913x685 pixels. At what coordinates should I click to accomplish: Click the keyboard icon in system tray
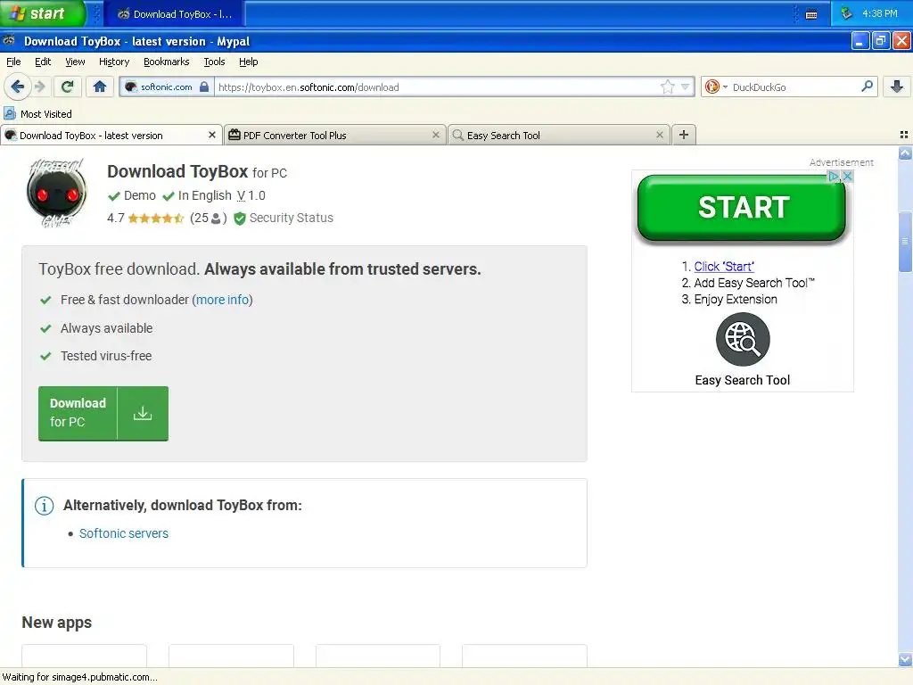click(811, 14)
